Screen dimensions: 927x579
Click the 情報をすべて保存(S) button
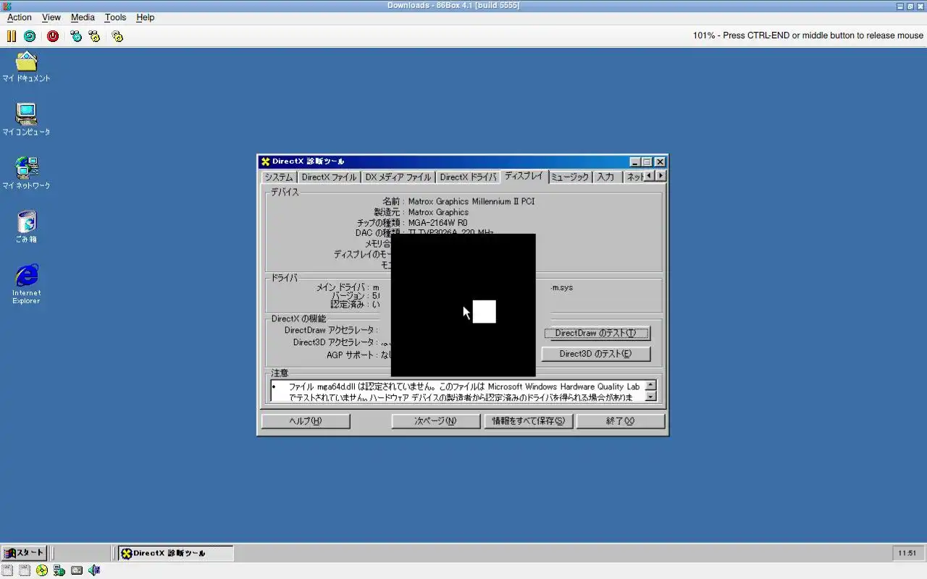point(528,421)
